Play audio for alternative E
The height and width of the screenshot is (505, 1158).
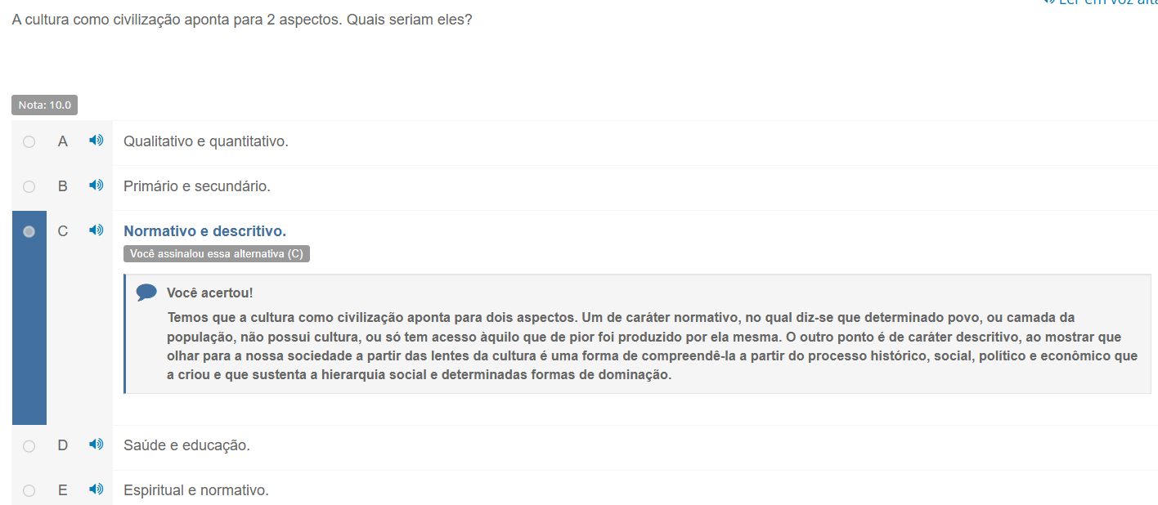[x=96, y=489]
